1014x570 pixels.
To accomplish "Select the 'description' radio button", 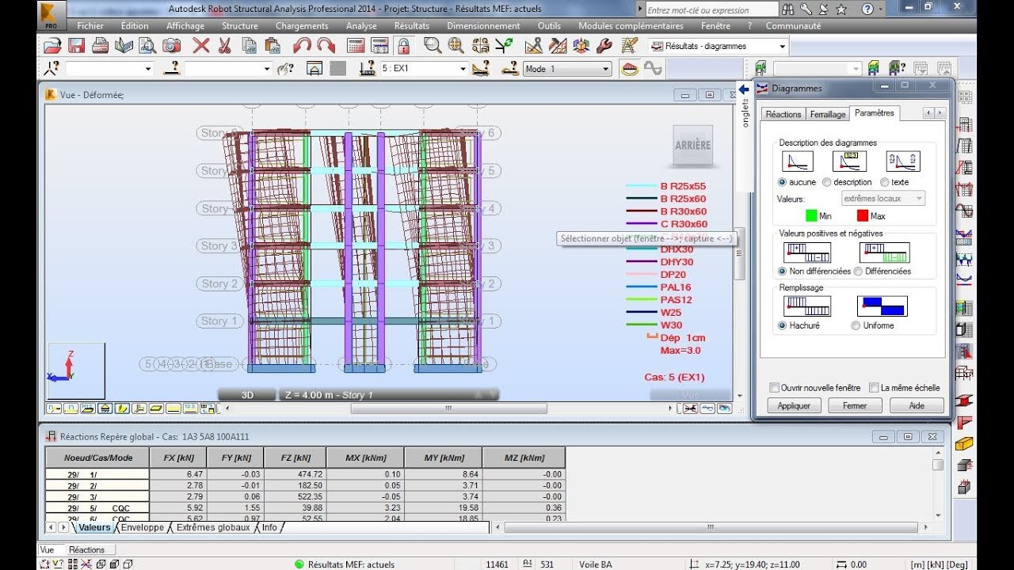I will [x=826, y=182].
